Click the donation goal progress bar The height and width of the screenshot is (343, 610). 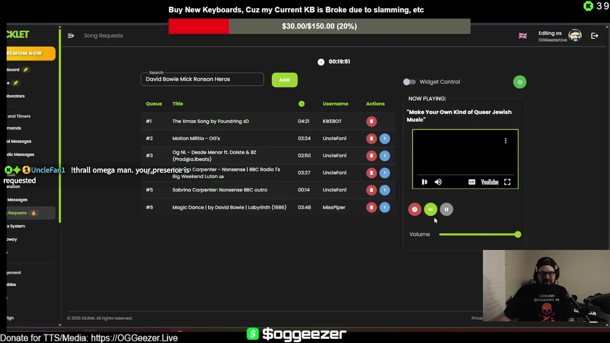click(319, 26)
